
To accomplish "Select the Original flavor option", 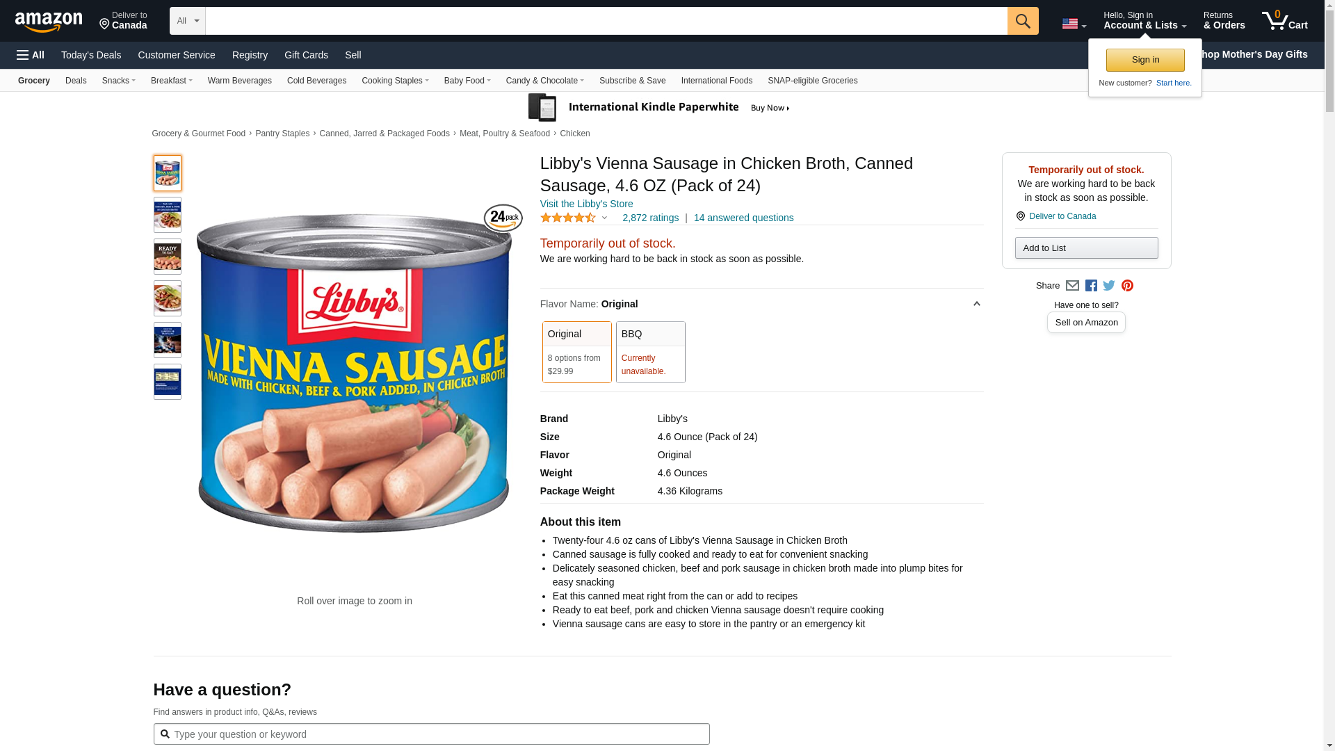I will tap(576, 352).
